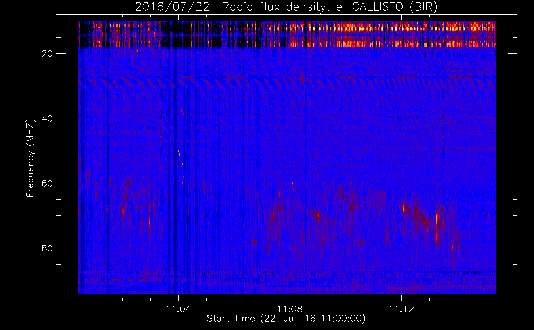The height and width of the screenshot is (330, 534).
Task: Click the '20' frequency tick label
Action: point(47,54)
